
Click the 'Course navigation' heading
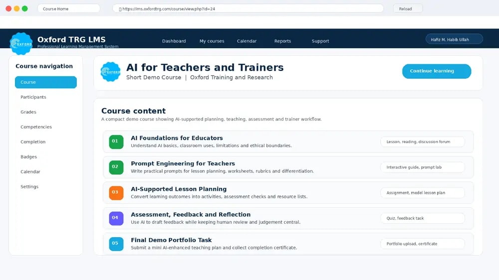[x=44, y=66]
